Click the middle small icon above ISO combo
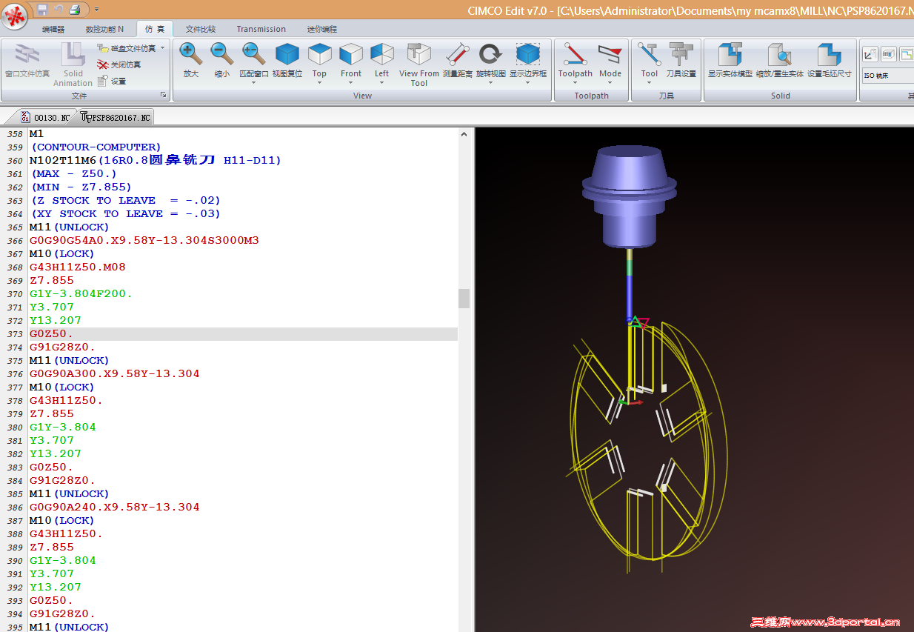This screenshot has width=914, height=632. pyautogui.click(x=889, y=54)
